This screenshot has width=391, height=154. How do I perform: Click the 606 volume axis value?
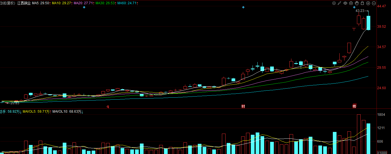click(x=380, y=142)
